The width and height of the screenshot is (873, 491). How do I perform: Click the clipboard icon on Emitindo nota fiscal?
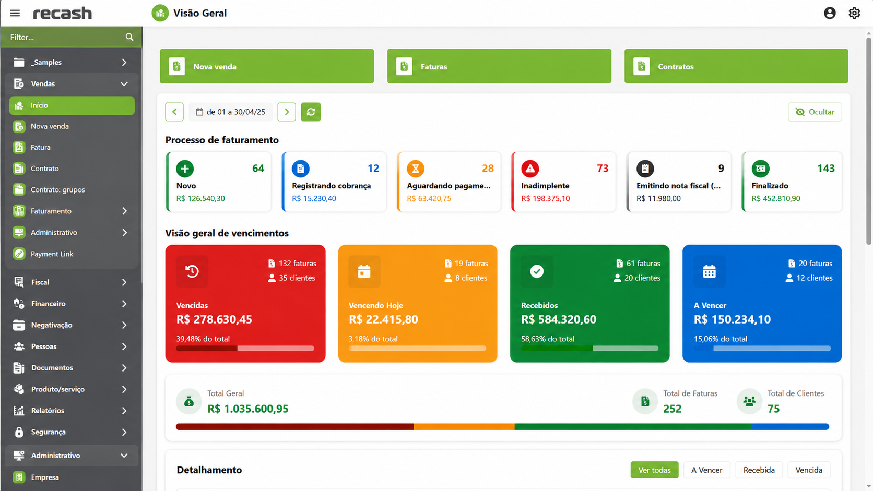(645, 169)
